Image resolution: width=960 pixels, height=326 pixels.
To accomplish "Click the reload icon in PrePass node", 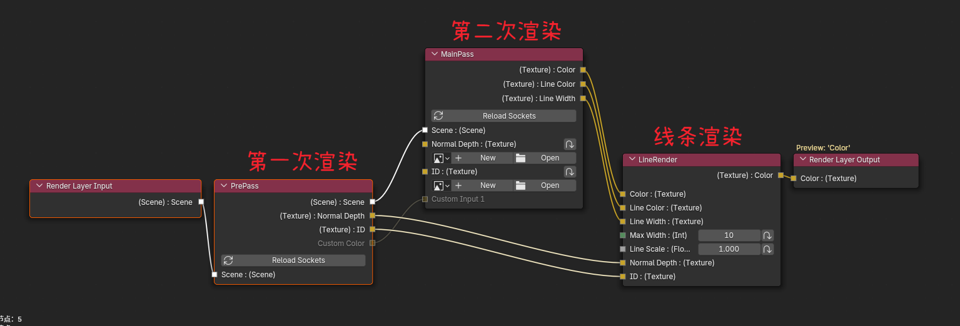I will (x=228, y=260).
